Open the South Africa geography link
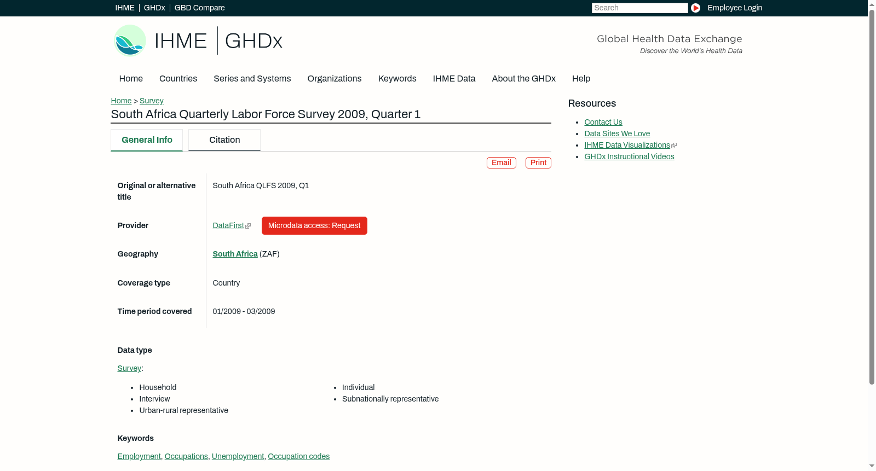The height and width of the screenshot is (471, 876). pyautogui.click(x=235, y=254)
